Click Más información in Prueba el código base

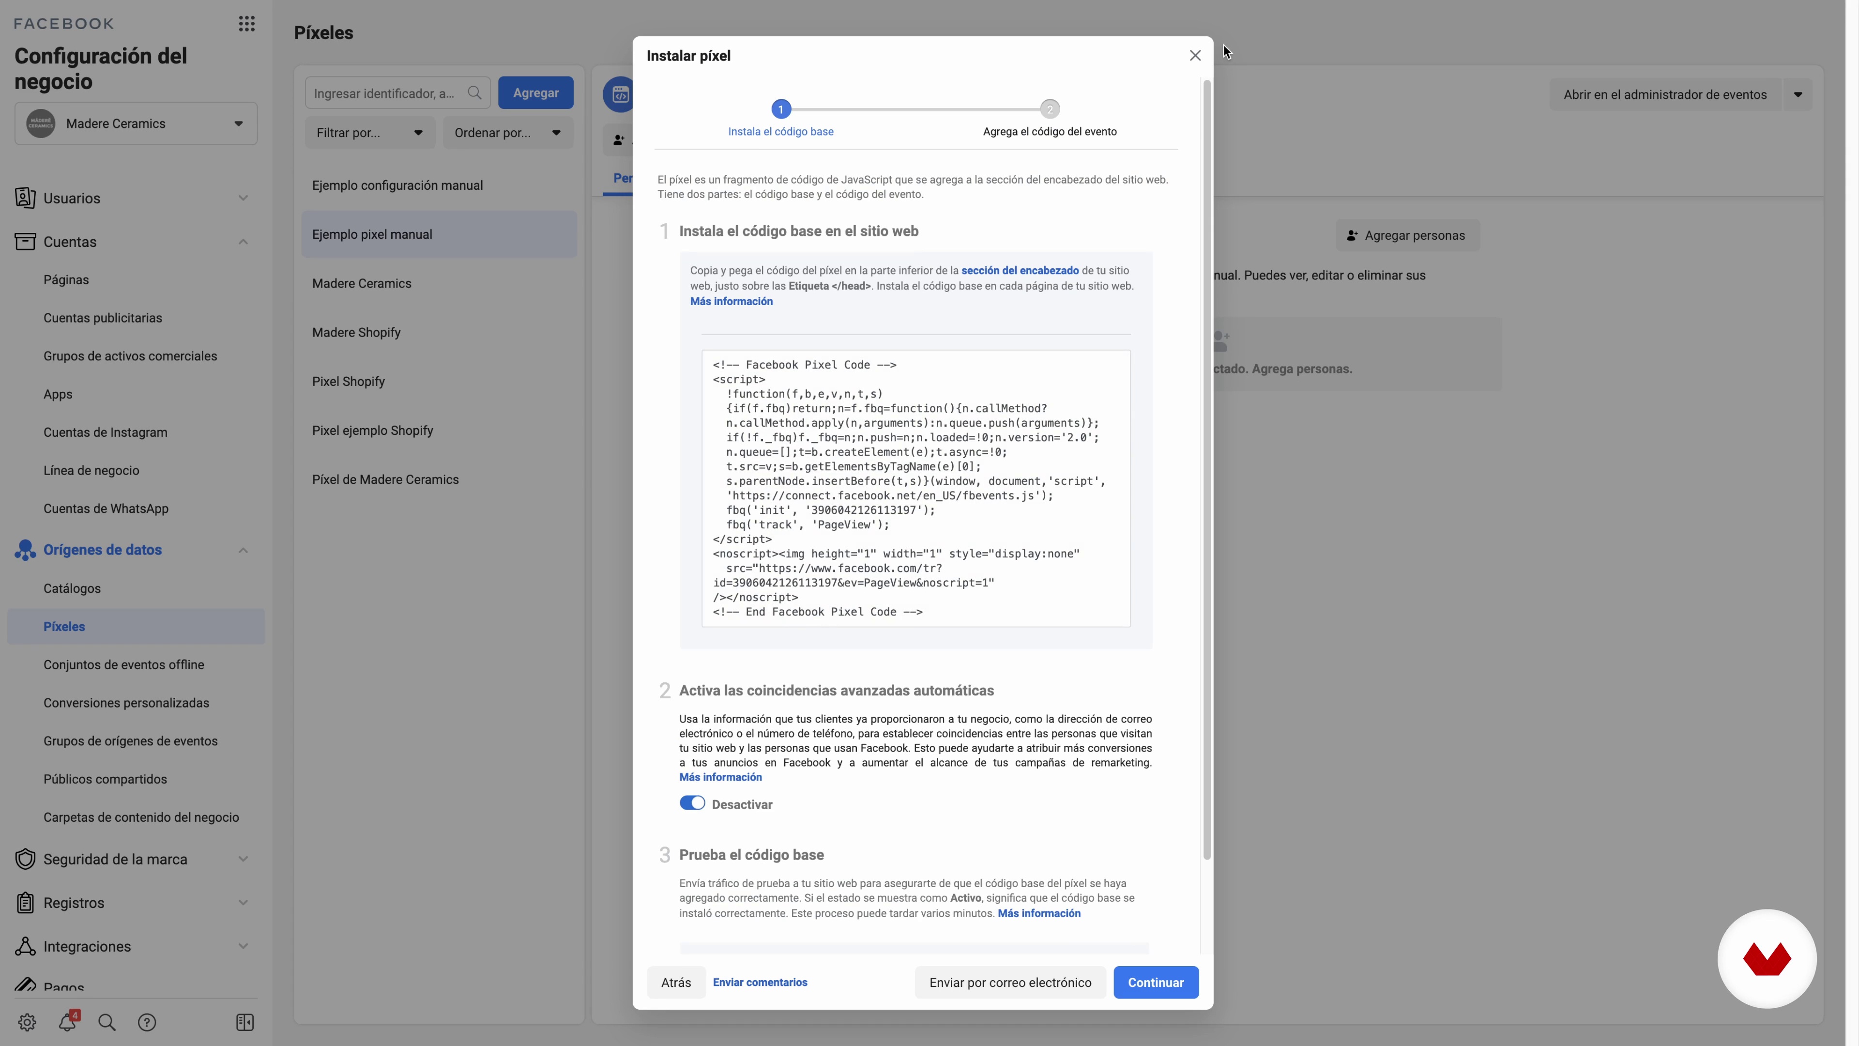(x=1039, y=914)
